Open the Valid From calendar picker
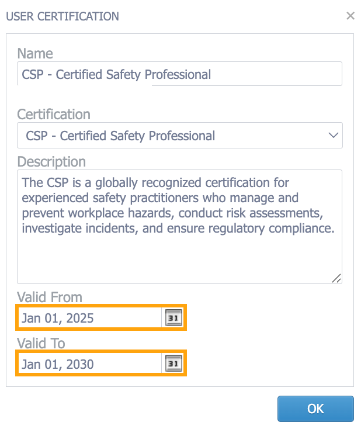Image resolution: width=361 pixels, height=429 pixels. click(x=173, y=318)
